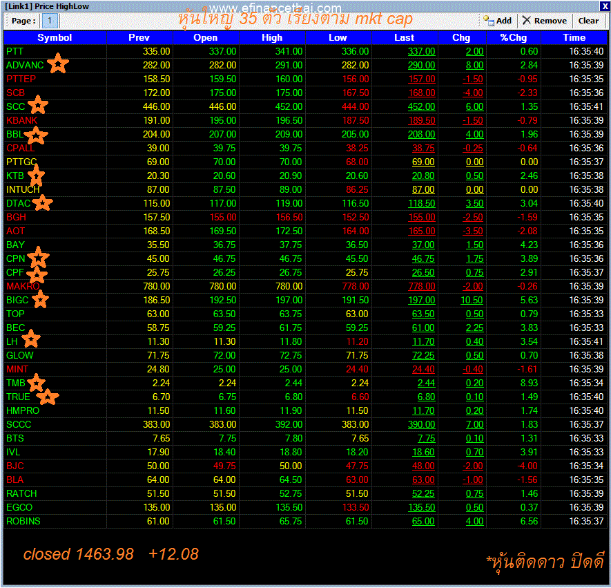The image size is (611, 588).
Task: Select the CPALL symbol
Action: 20,148
